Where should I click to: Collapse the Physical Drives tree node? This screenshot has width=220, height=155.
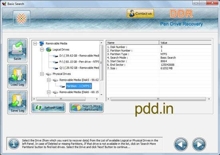(42, 74)
